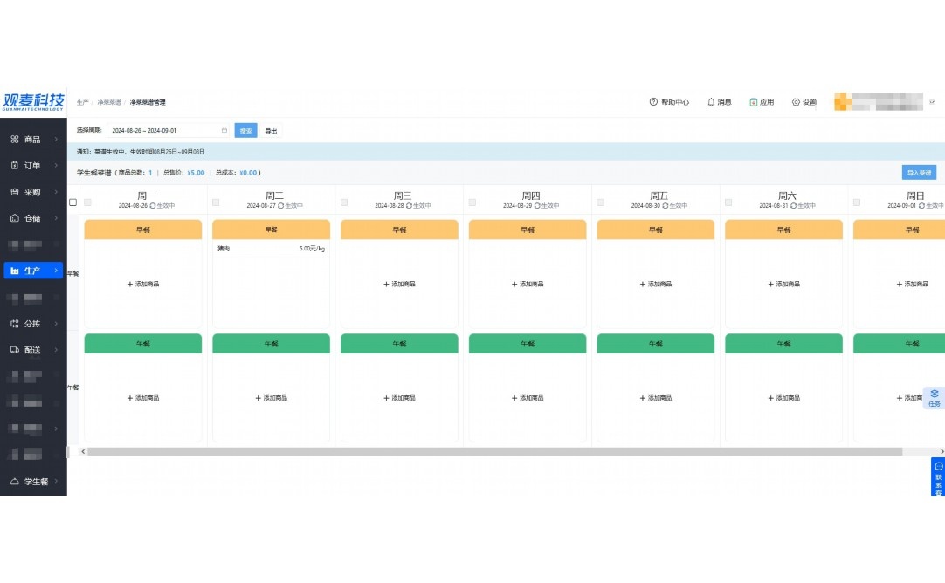Check the 周五 column checkbox
This screenshot has height=583, width=945.
600,202
